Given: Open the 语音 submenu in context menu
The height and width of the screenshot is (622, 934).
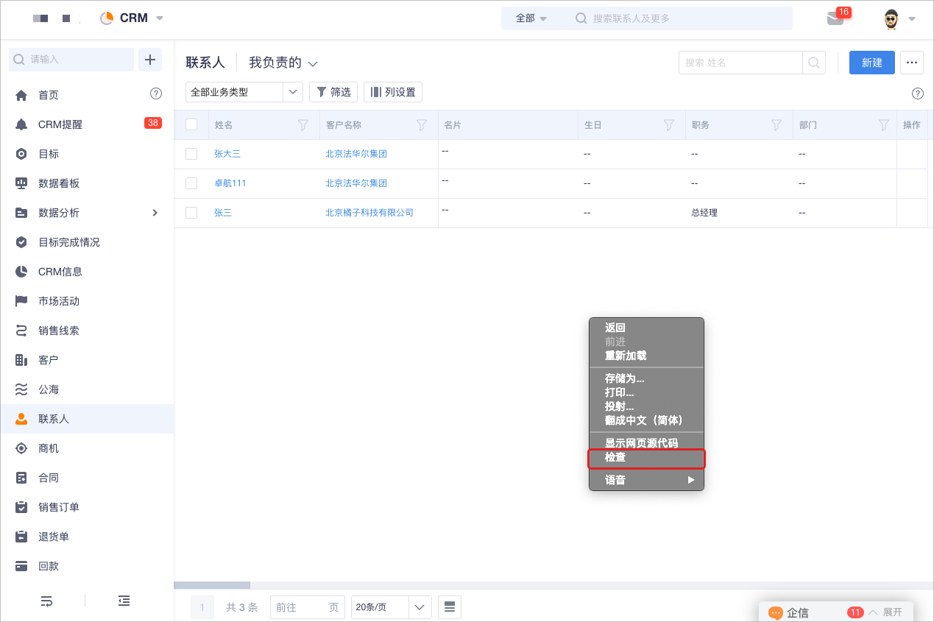Looking at the screenshot, I should tap(646, 480).
